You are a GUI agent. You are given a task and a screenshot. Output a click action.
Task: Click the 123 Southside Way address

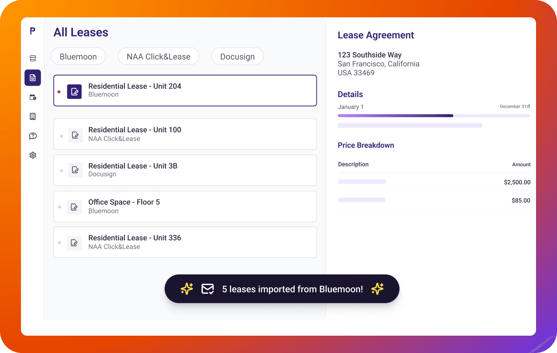click(x=370, y=55)
